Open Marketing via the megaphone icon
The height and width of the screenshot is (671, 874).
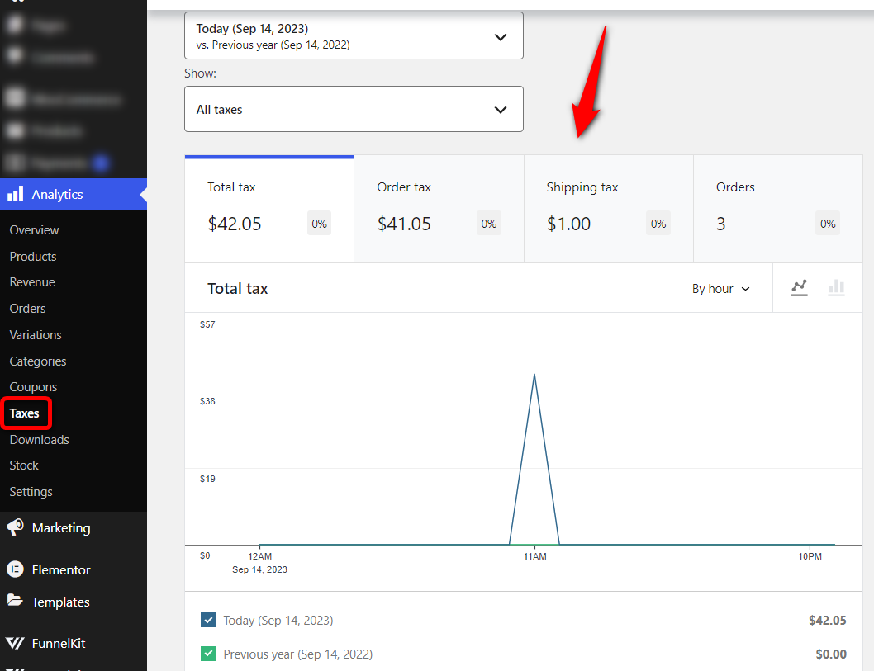click(14, 527)
